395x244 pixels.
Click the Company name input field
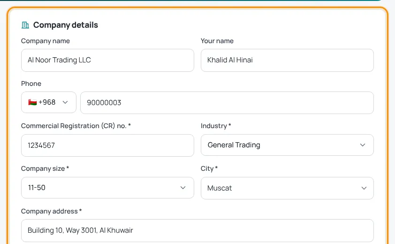coord(107,60)
